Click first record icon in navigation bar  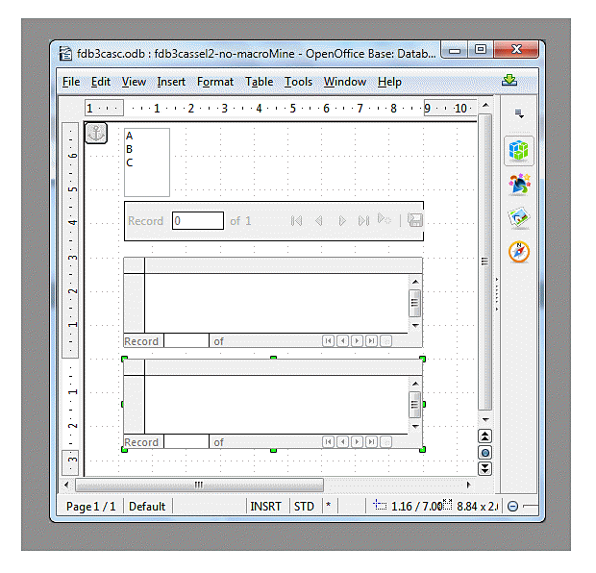coord(296,221)
